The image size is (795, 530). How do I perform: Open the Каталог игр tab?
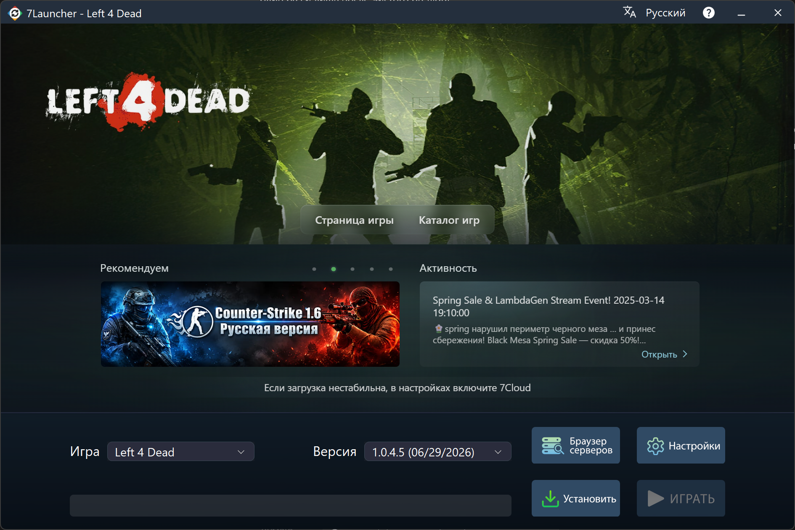tap(449, 220)
